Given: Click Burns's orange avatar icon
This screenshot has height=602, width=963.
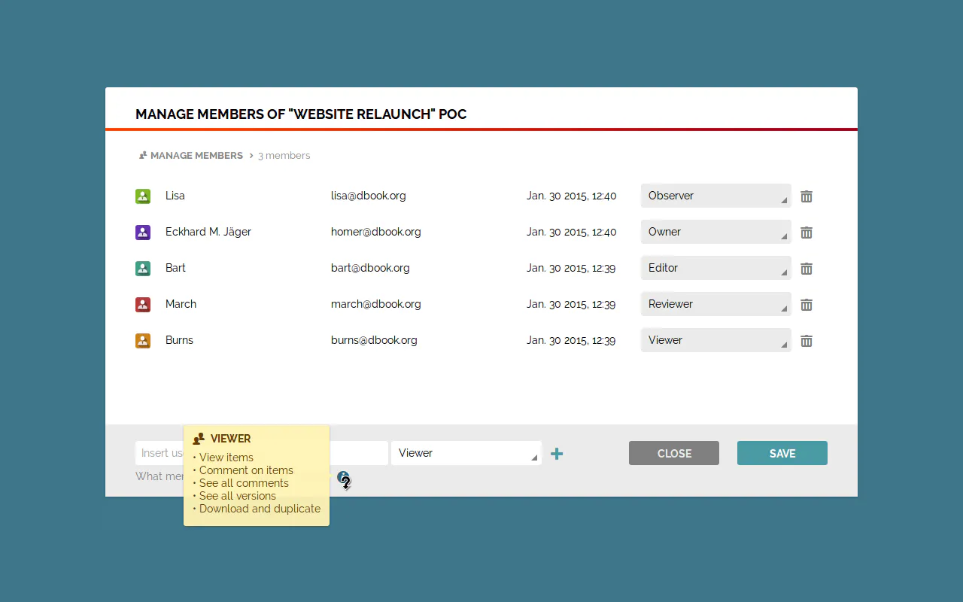Looking at the screenshot, I should 143,341.
